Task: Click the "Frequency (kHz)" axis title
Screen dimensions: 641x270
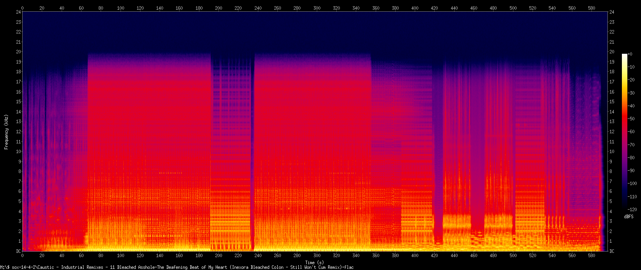Action: pos(6,132)
